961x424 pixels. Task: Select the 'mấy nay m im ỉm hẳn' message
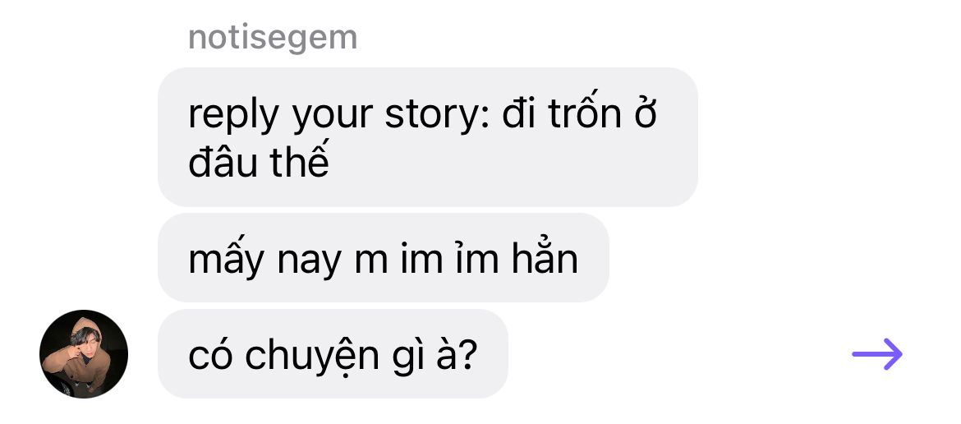click(383, 258)
